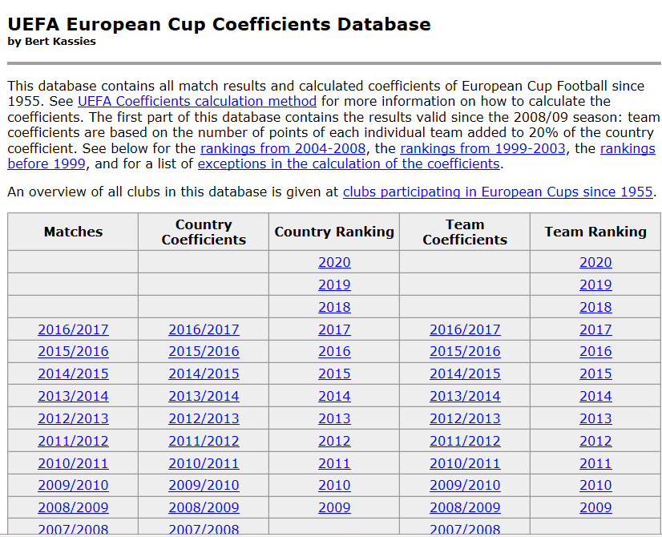Open Country Coefficients 2009/2010
The image size is (662, 537).
(204, 485)
